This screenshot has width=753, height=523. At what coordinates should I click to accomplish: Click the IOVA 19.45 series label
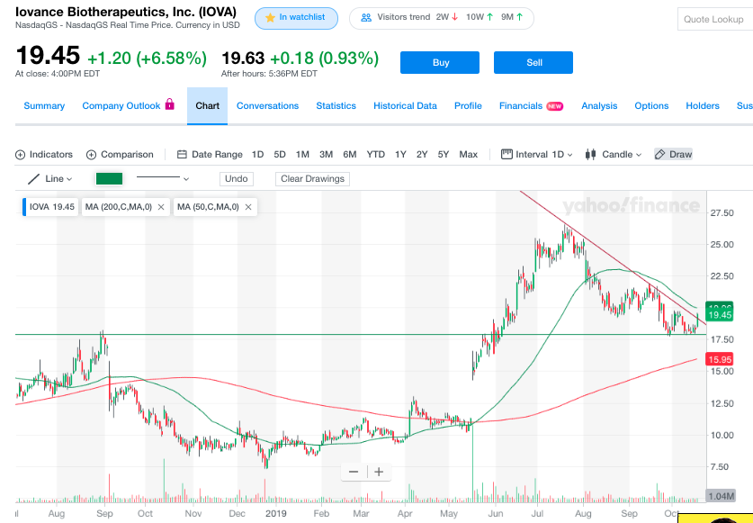(50, 207)
